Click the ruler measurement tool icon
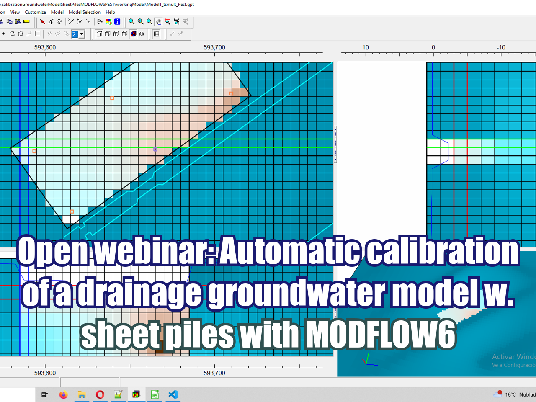The image size is (536, 402). point(26,21)
